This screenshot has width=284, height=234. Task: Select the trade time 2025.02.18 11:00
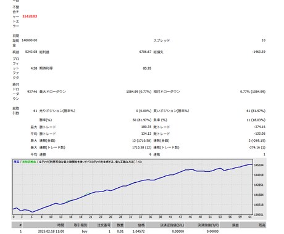pos(51,232)
